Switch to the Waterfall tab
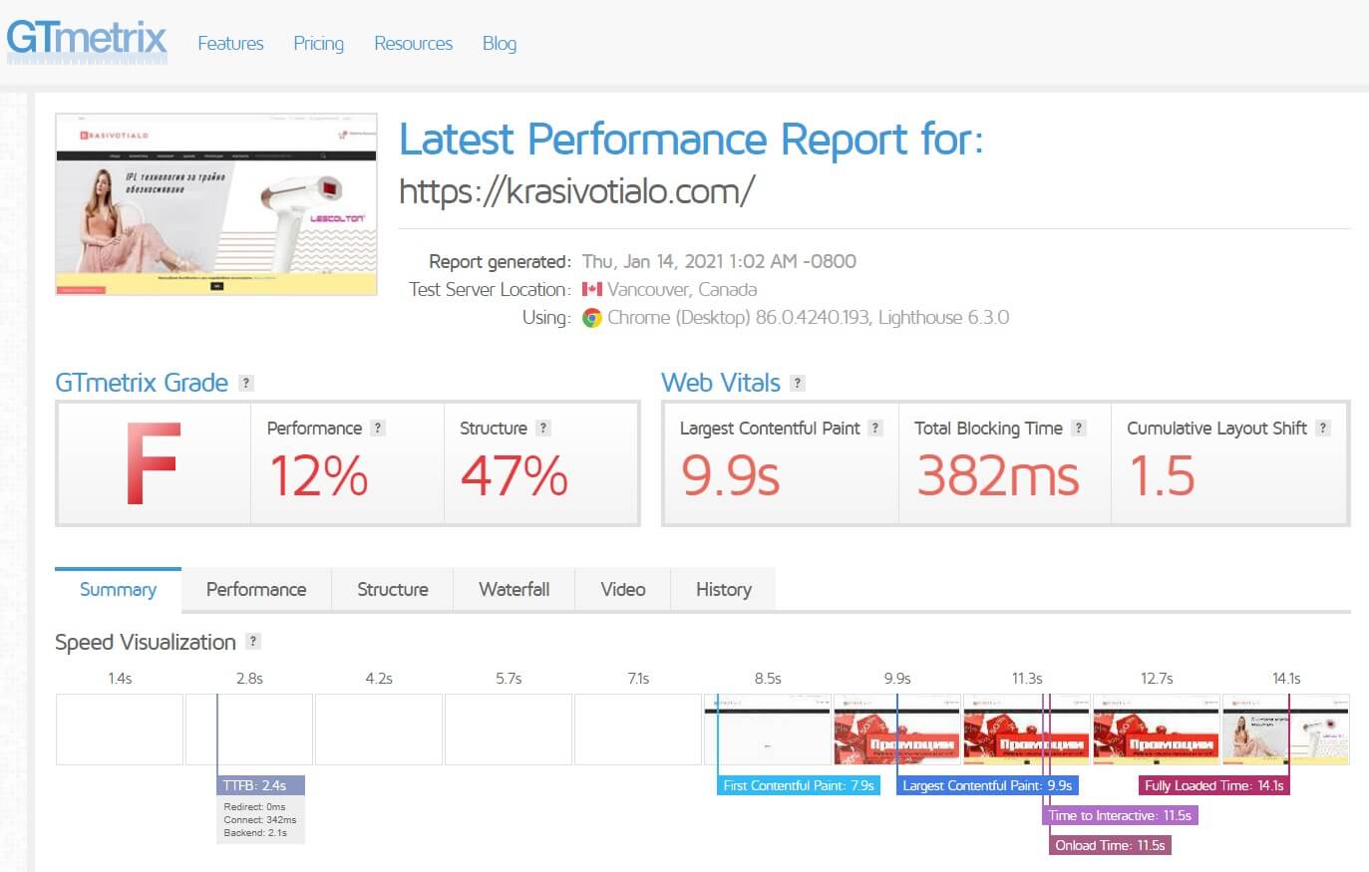 [513, 589]
